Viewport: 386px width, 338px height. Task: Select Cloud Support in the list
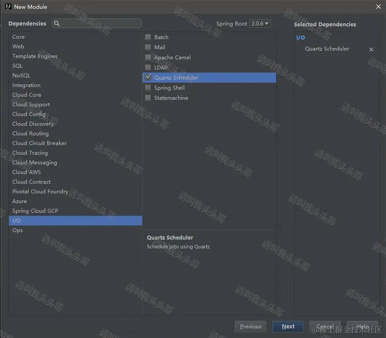(75, 104)
